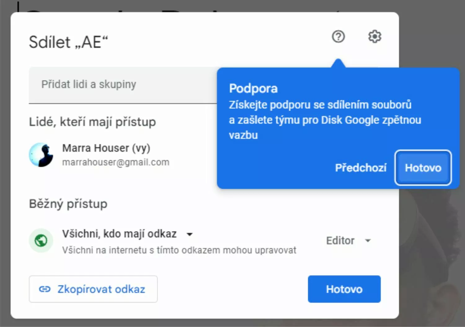Click the help question mark icon
The image size is (465, 327).
point(338,37)
